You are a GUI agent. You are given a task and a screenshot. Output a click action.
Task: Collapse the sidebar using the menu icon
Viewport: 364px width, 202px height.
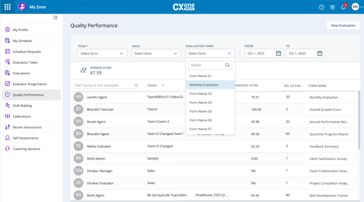56,18
